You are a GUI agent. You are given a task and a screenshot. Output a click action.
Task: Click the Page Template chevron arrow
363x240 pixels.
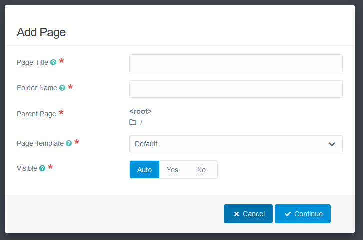(x=332, y=144)
